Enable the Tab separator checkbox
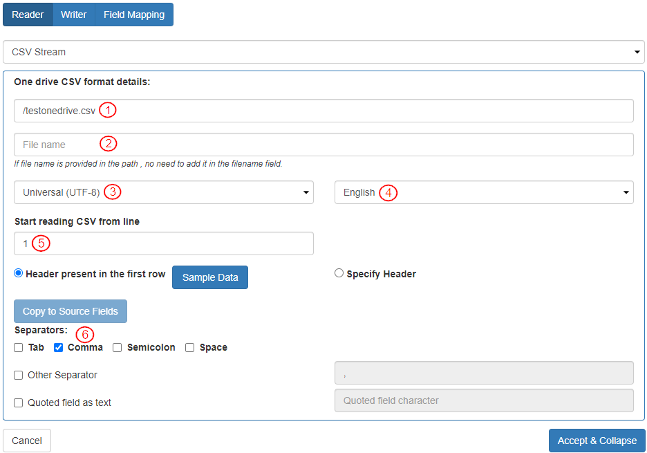 point(19,347)
